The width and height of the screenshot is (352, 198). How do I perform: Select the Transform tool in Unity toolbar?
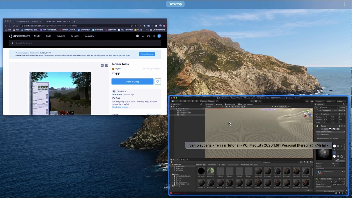pyautogui.click(x=193, y=101)
